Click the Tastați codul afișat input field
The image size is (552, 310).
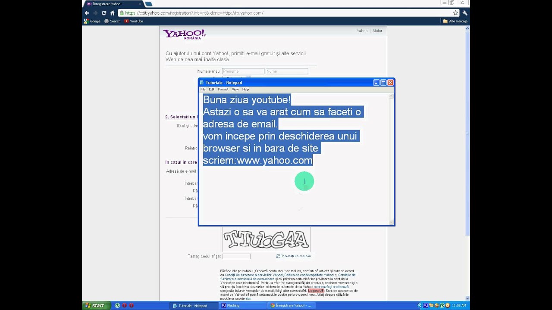(236, 256)
